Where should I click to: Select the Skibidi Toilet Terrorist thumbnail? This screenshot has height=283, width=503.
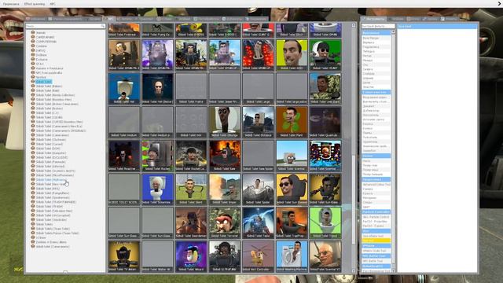tap(225, 222)
